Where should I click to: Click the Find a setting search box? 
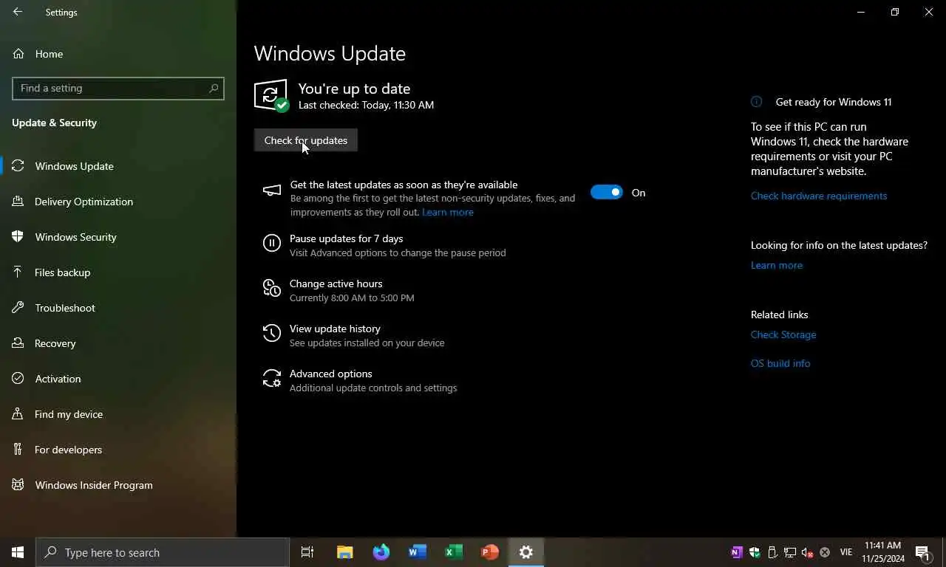tap(118, 88)
